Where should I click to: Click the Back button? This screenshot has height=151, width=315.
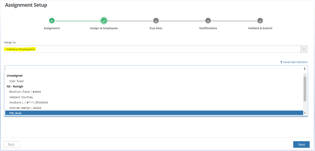[x=11, y=144]
